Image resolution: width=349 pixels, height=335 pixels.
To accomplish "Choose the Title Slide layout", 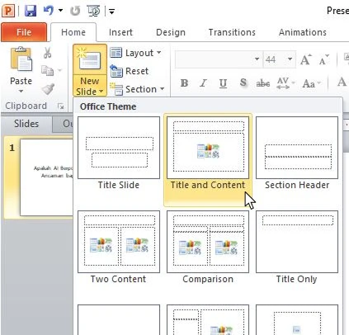I will (x=119, y=153).
